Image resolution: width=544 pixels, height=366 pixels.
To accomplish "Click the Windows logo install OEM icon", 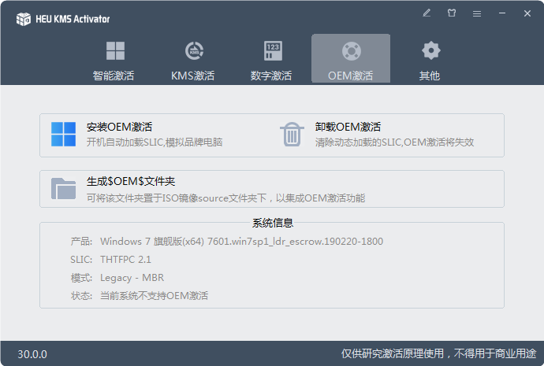I will pos(64,134).
